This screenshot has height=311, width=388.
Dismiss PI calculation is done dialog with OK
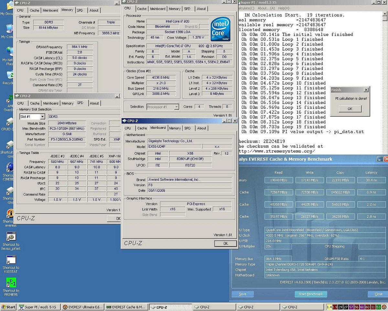pos(350,109)
